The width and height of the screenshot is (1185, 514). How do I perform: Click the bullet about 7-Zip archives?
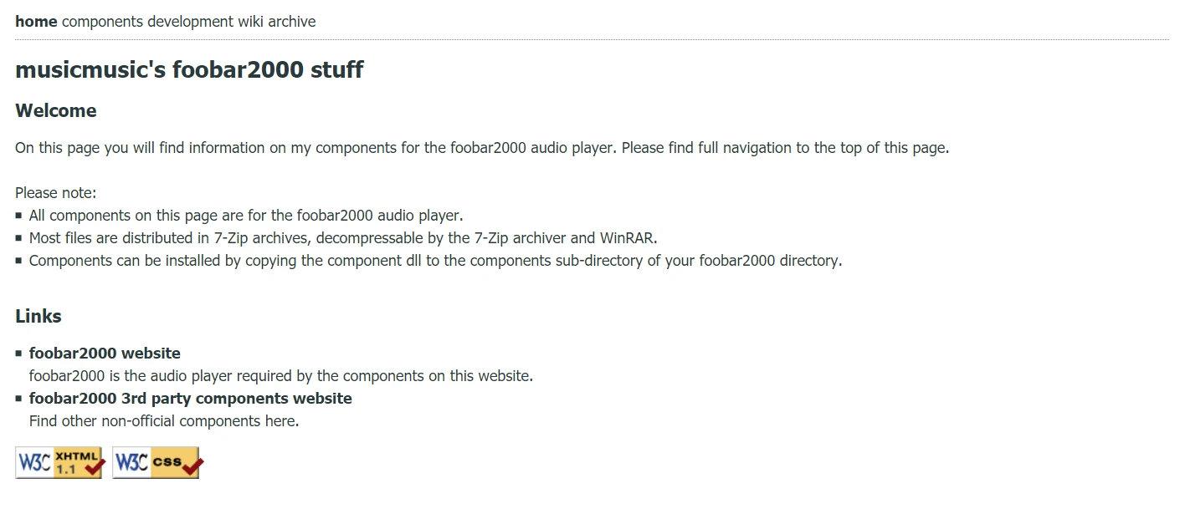pyautogui.click(x=341, y=237)
